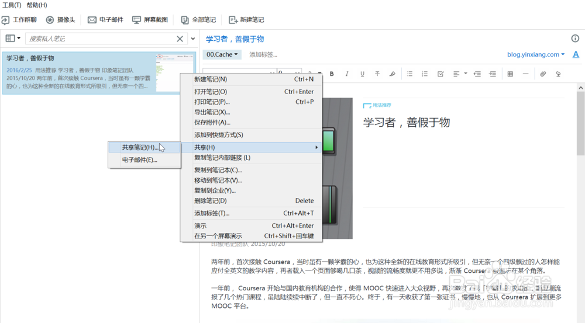Create a note with 新建笔记 button
585x323 pixels.
click(246, 20)
